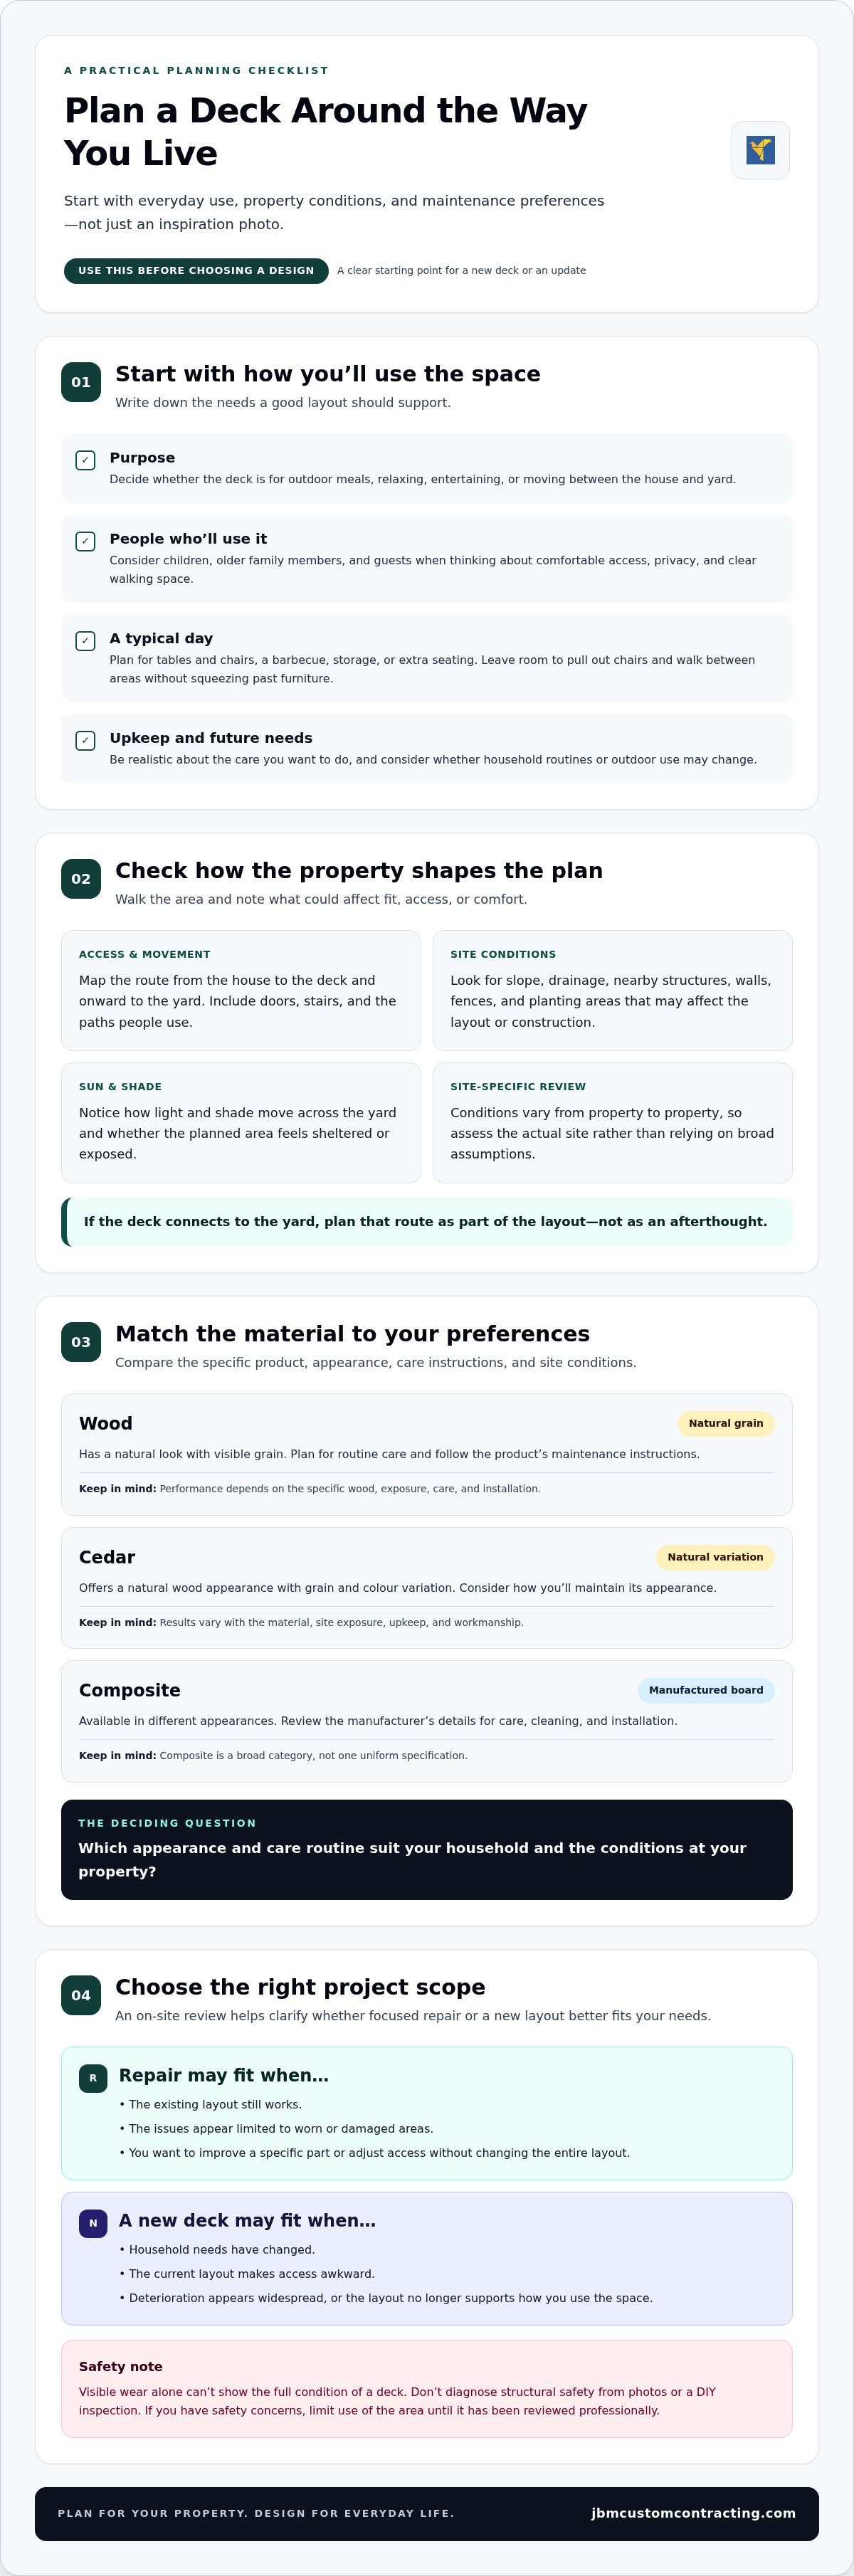Click the 02 section number badge
The height and width of the screenshot is (2576, 854).
(x=81, y=879)
